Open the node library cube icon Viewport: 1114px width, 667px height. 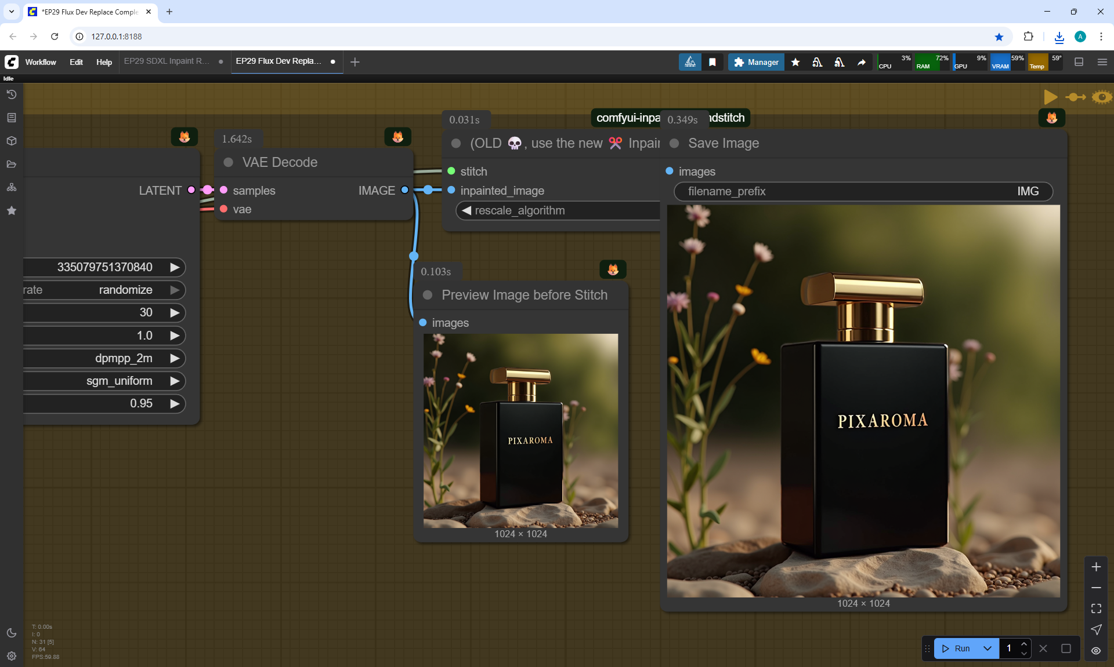pyautogui.click(x=12, y=141)
